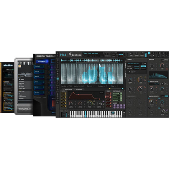The image size is (169, 169).
Task: Step presets with the up/down arrows
Action: (104, 53)
